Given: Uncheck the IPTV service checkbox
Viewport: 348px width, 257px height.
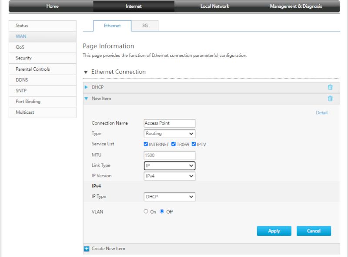Looking at the screenshot, I should point(194,144).
